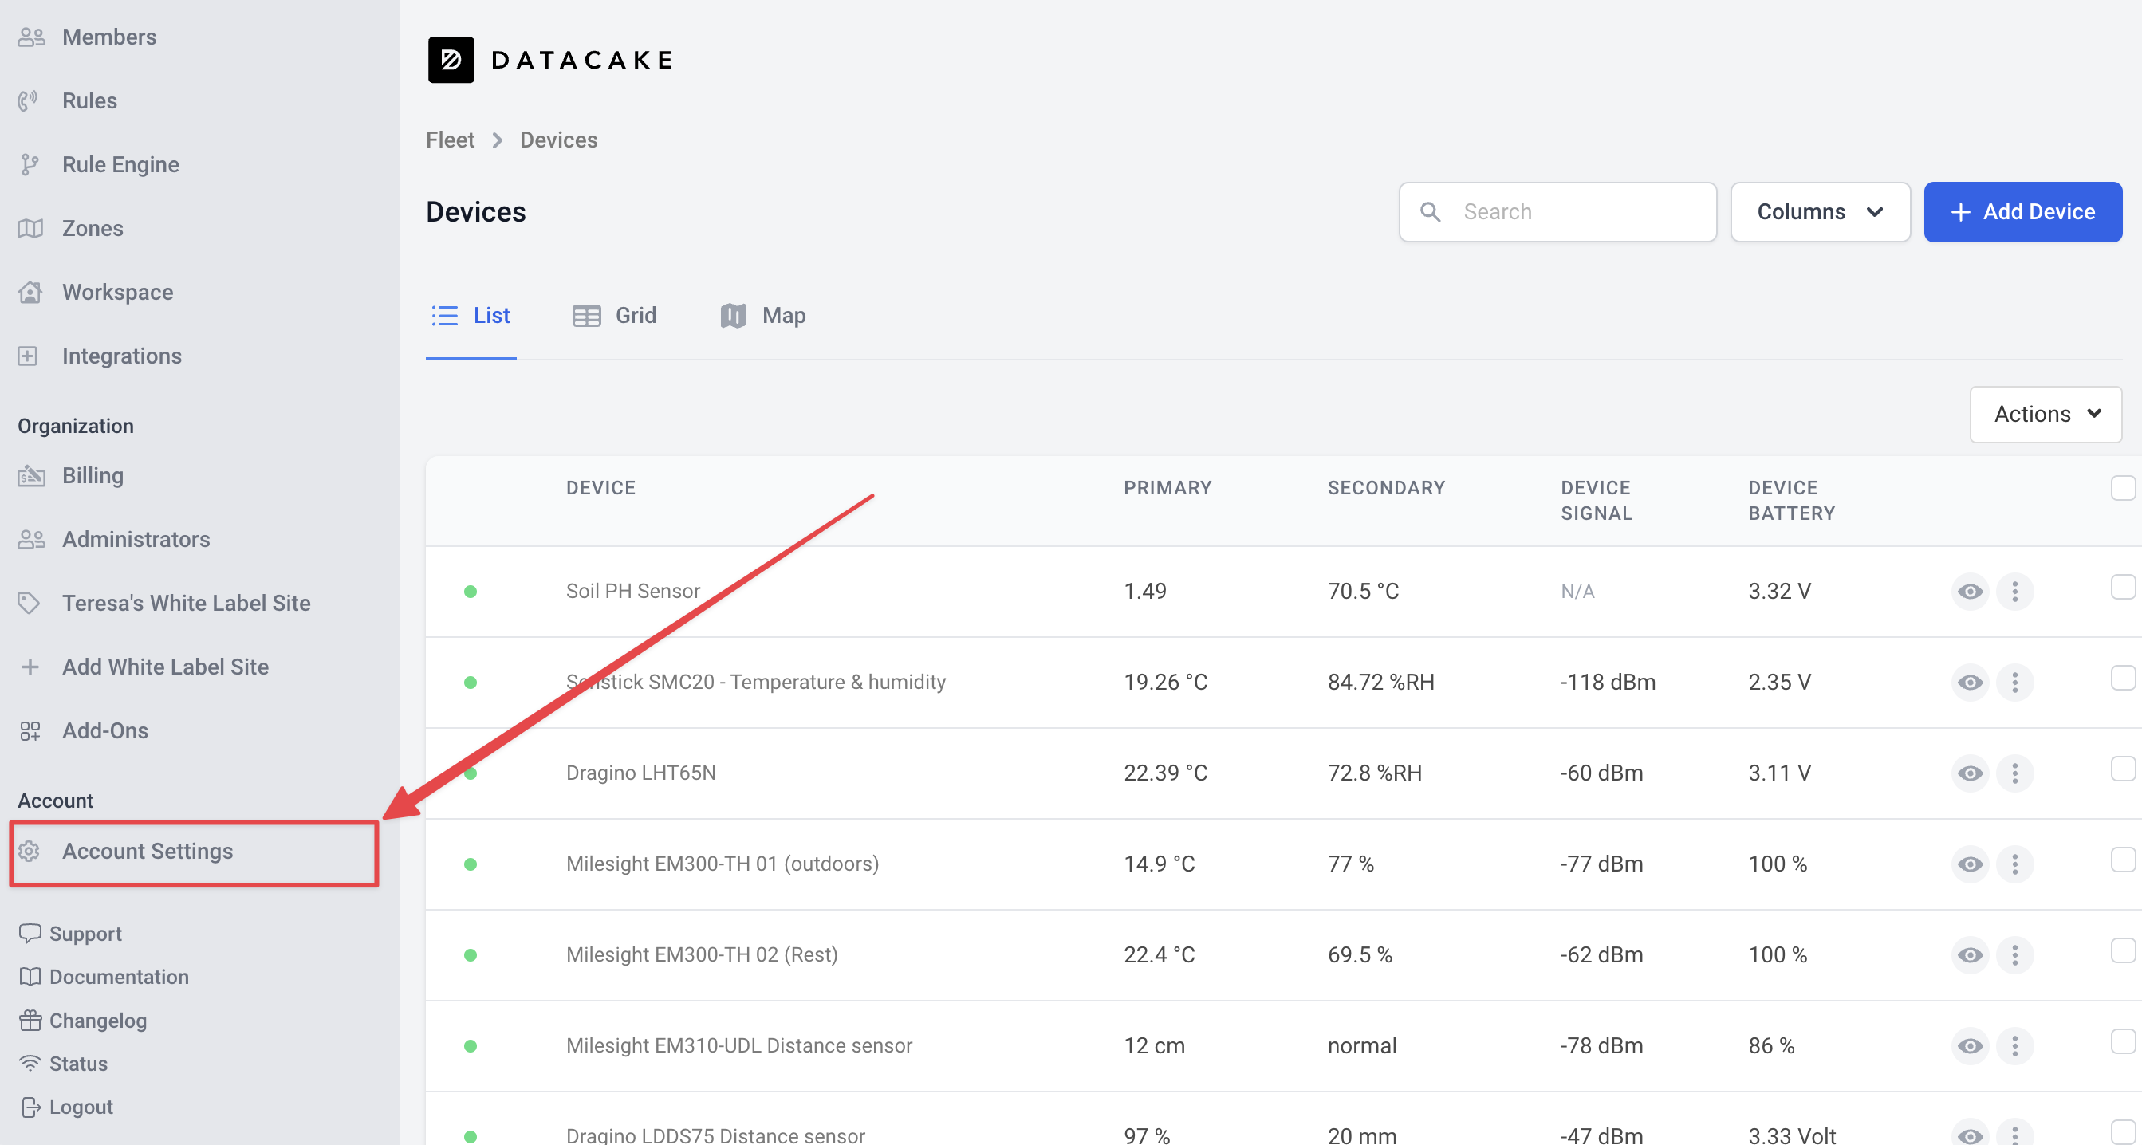Tick the checkbox for Soil PH Sensor
The width and height of the screenshot is (2142, 1145).
click(2122, 588)
